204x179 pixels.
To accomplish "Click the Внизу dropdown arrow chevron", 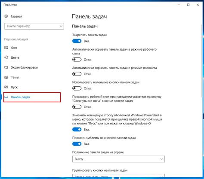I will coord(161,159).
